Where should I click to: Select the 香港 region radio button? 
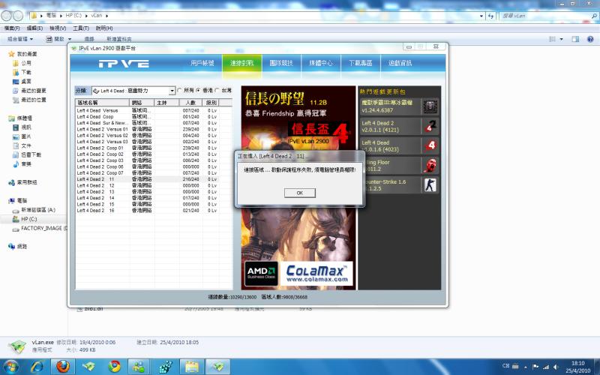click(198, 90)
